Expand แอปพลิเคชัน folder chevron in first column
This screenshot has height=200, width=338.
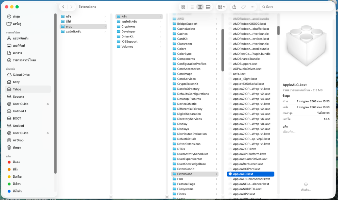105,31
